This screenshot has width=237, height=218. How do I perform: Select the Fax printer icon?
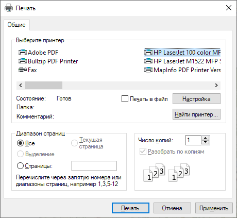point(23,70)
